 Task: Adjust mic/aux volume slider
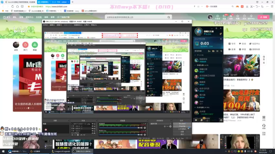pos(120,134)
